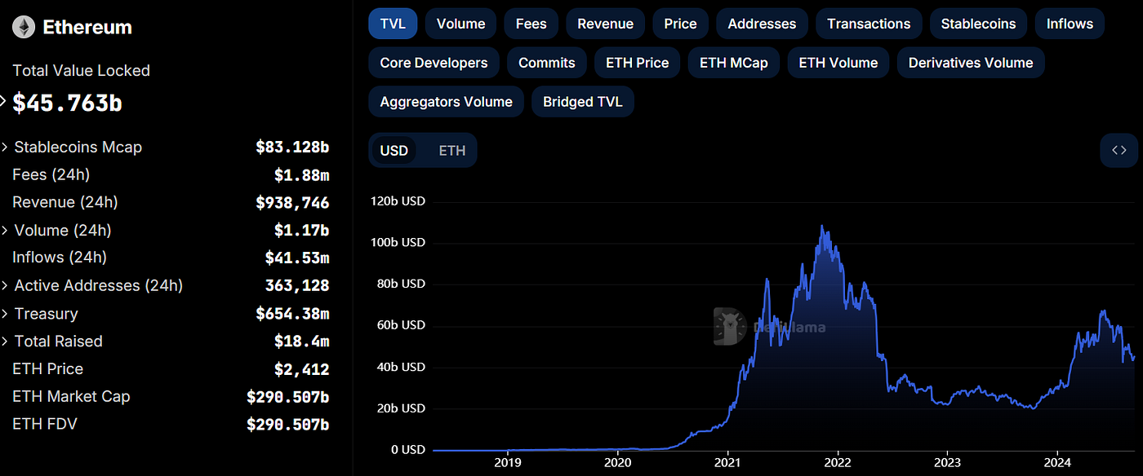
Task: Click the 0 USD axis label
Action: click(407, 450)
